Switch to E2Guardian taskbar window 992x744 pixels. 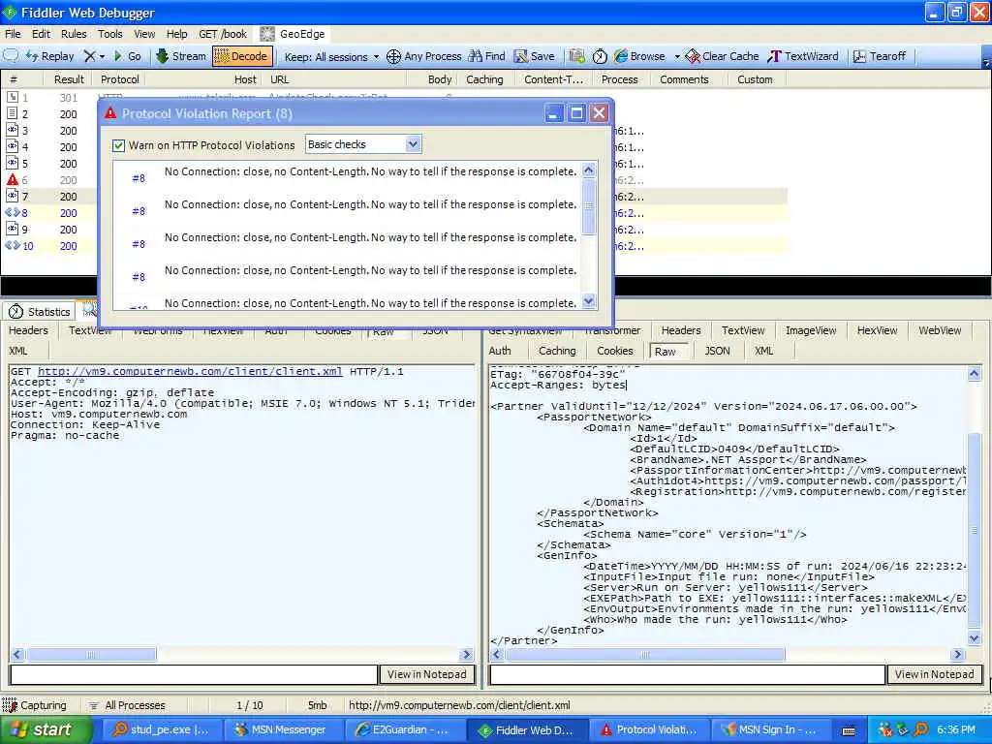pos(404,729)
